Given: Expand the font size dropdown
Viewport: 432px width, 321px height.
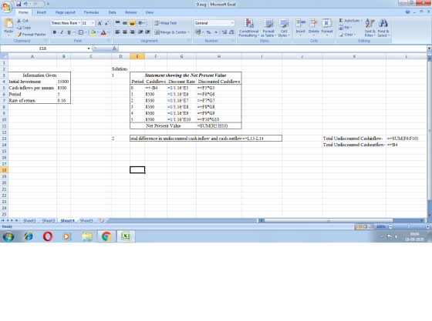Looking at the screenshot, I should click(93, 23).
